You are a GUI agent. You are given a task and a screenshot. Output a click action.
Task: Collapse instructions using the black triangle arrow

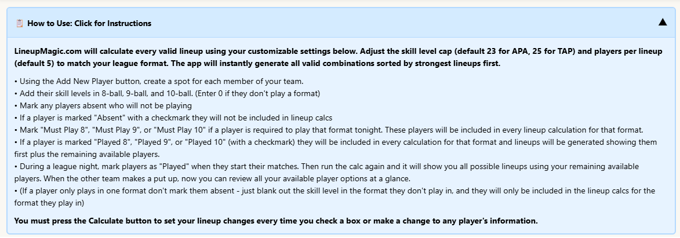[x=663, y=23]
